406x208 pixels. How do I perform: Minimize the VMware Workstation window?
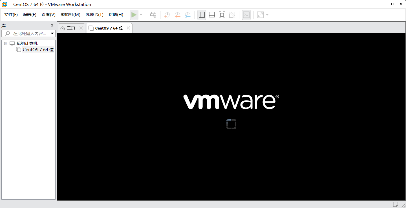(384, 4)
